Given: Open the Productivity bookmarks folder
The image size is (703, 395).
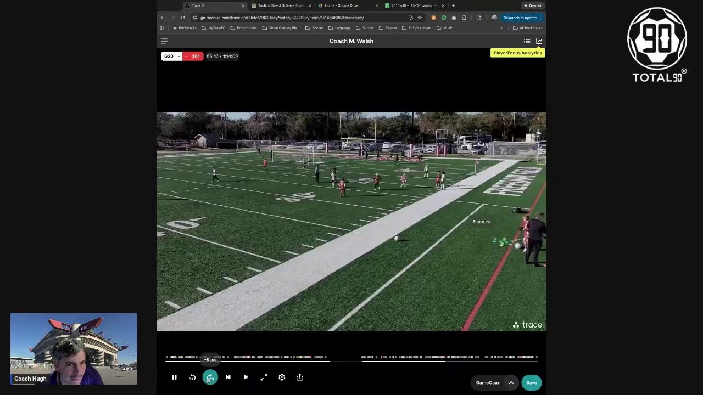Looking at the screenshot, I should pyautogui.click(x=243, y=28).
